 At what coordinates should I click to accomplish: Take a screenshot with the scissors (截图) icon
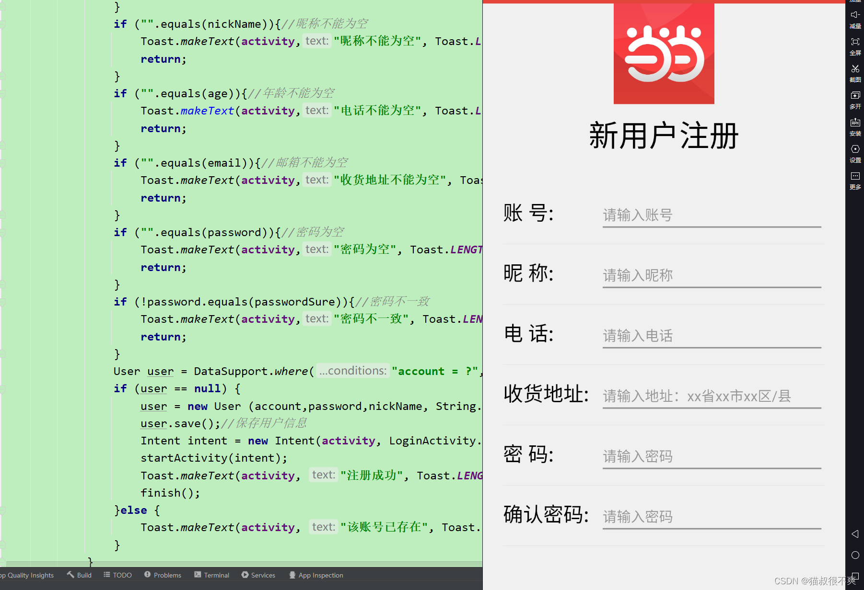click(x=855, y=68)
